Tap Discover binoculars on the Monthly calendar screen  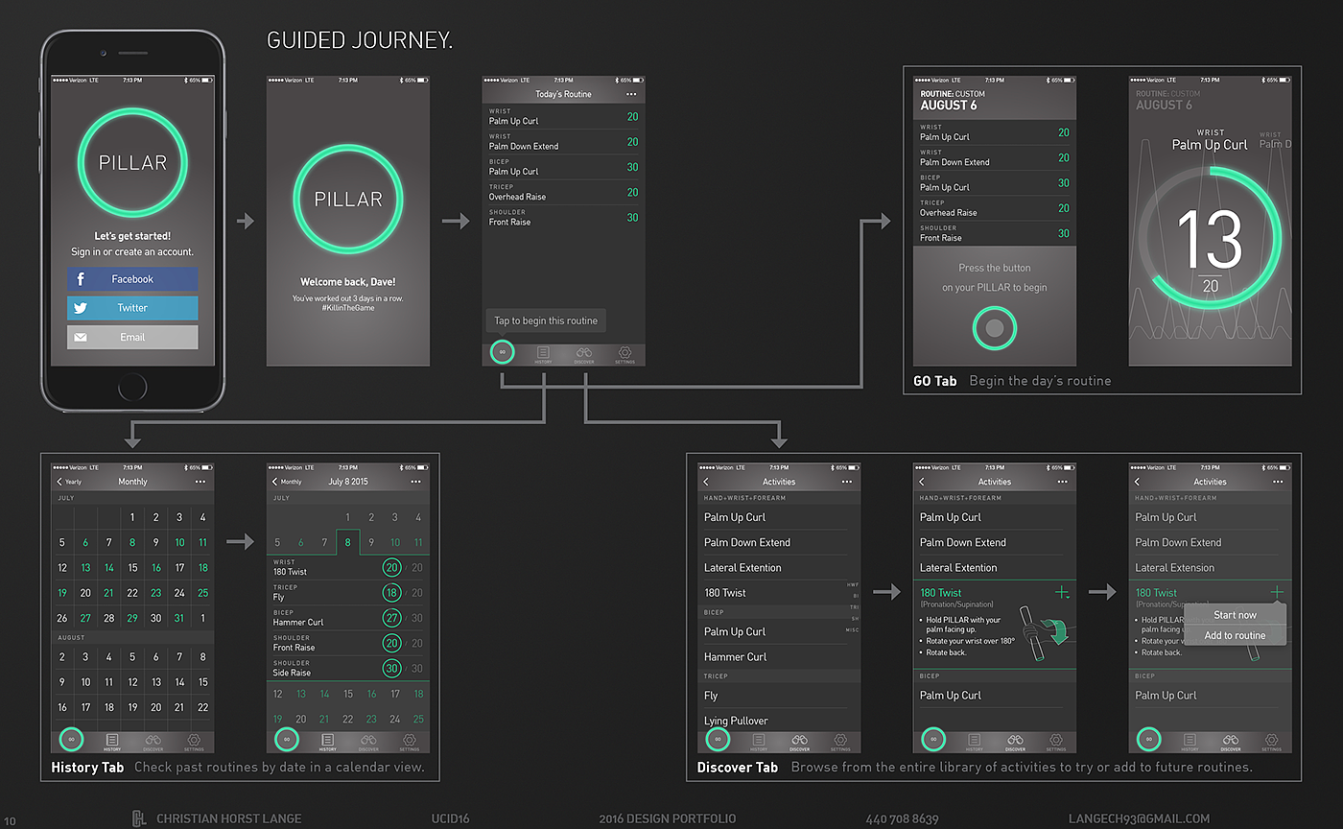[153, 740]
